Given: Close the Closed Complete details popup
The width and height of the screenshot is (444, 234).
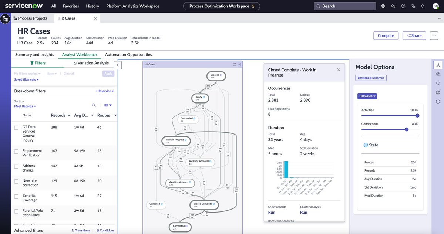Looking at the screenshot, I should pyautogui.click(x=339, y=69).
